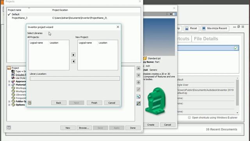The height and width of the screenshot is (141, 250).
Task: Select the Libraries tree icon
Action: (13, 95)
